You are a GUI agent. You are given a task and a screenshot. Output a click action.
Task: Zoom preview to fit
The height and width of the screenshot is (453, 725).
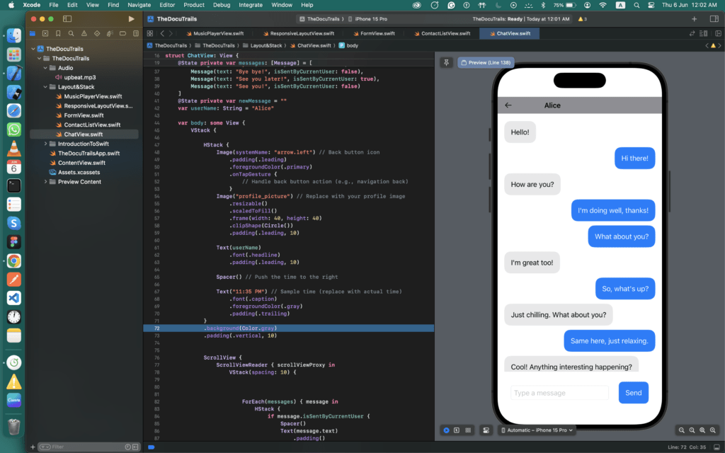[x=702, y=430]
